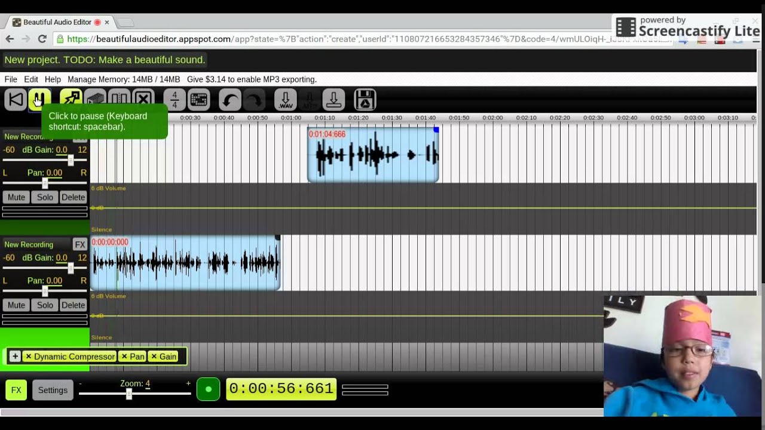Open the Edit menu
The width and height of the screenshot is (765, 430).
(31, 79)
